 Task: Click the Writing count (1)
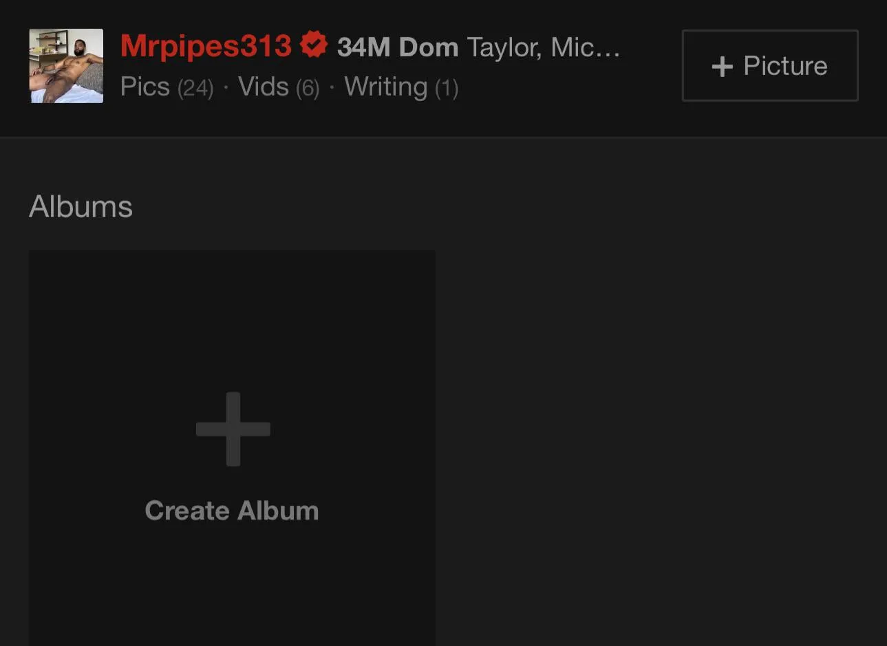pos(447,89)
